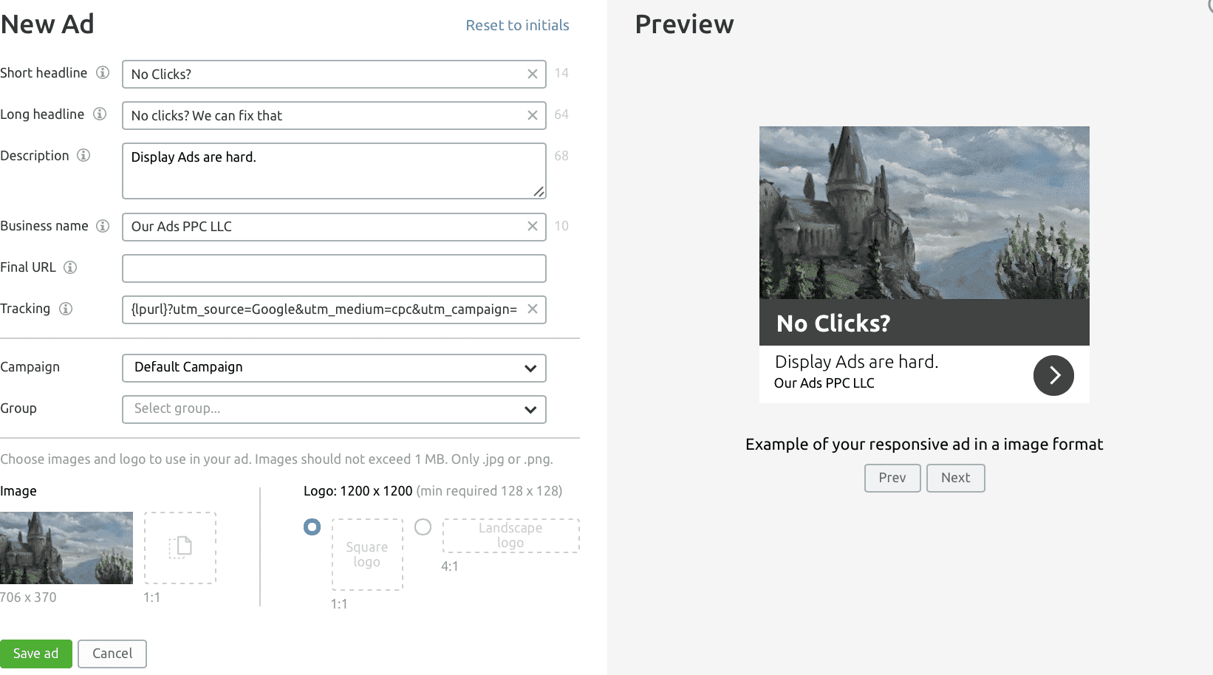
Task: Open the Tracking info icon
Action: (66, 309)
